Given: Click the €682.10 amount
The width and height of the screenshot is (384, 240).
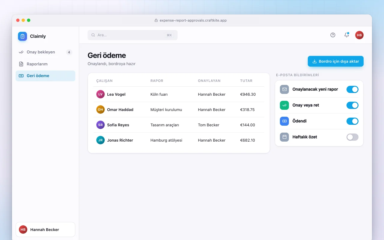Looking at the screenshot, I should 247,140.
